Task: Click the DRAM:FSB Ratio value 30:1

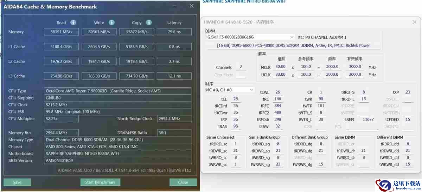Action: [x=174, y=133]
